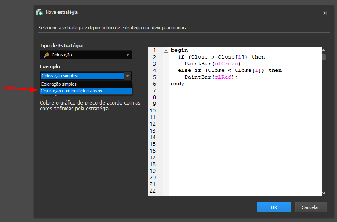
Task: Click the paintbrush icon beside Coloração
Action: pos(46,55)
